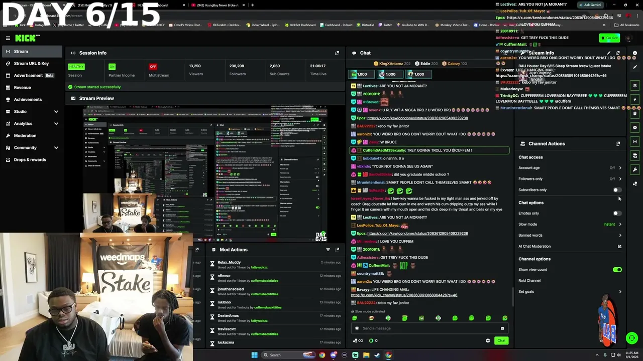Click the timeout hourglass icon for Relax_Muddy
Screen dimensions: 643x361
coord(212,265)
